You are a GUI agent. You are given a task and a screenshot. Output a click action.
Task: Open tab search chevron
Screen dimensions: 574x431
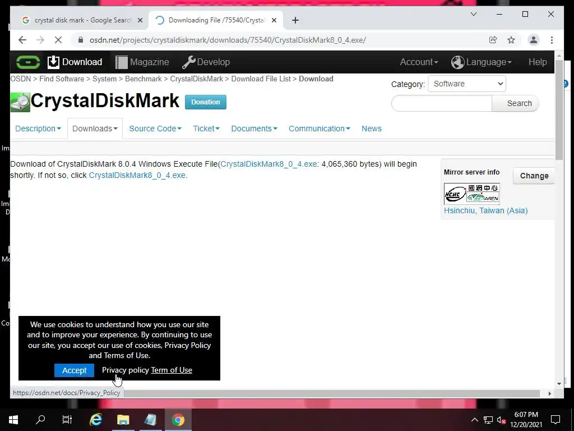click(473, 14)
